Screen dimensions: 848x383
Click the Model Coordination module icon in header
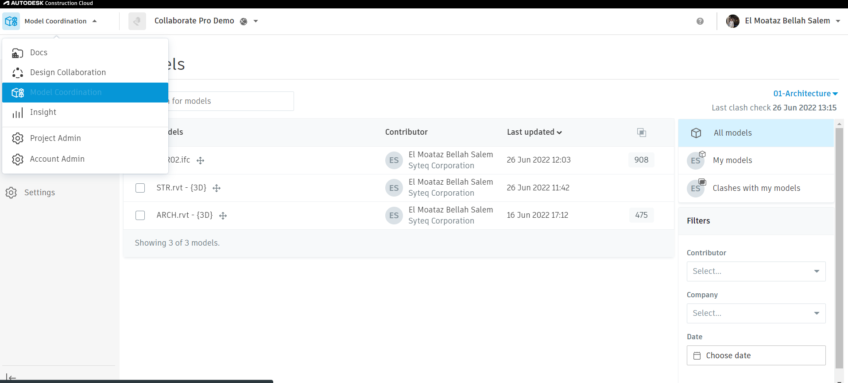pos(11,21)
